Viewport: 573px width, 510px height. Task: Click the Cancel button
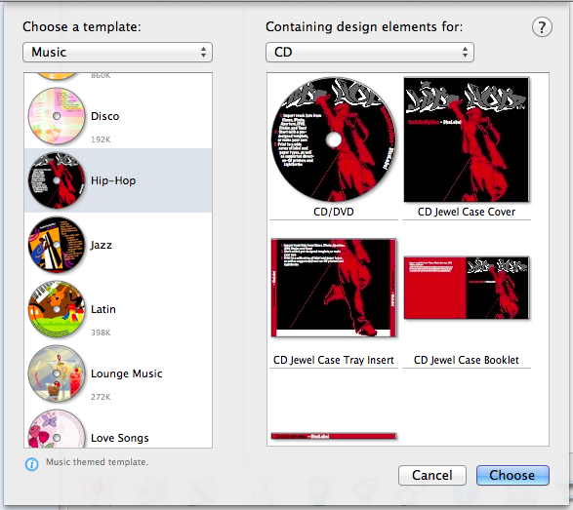(432, 475)
